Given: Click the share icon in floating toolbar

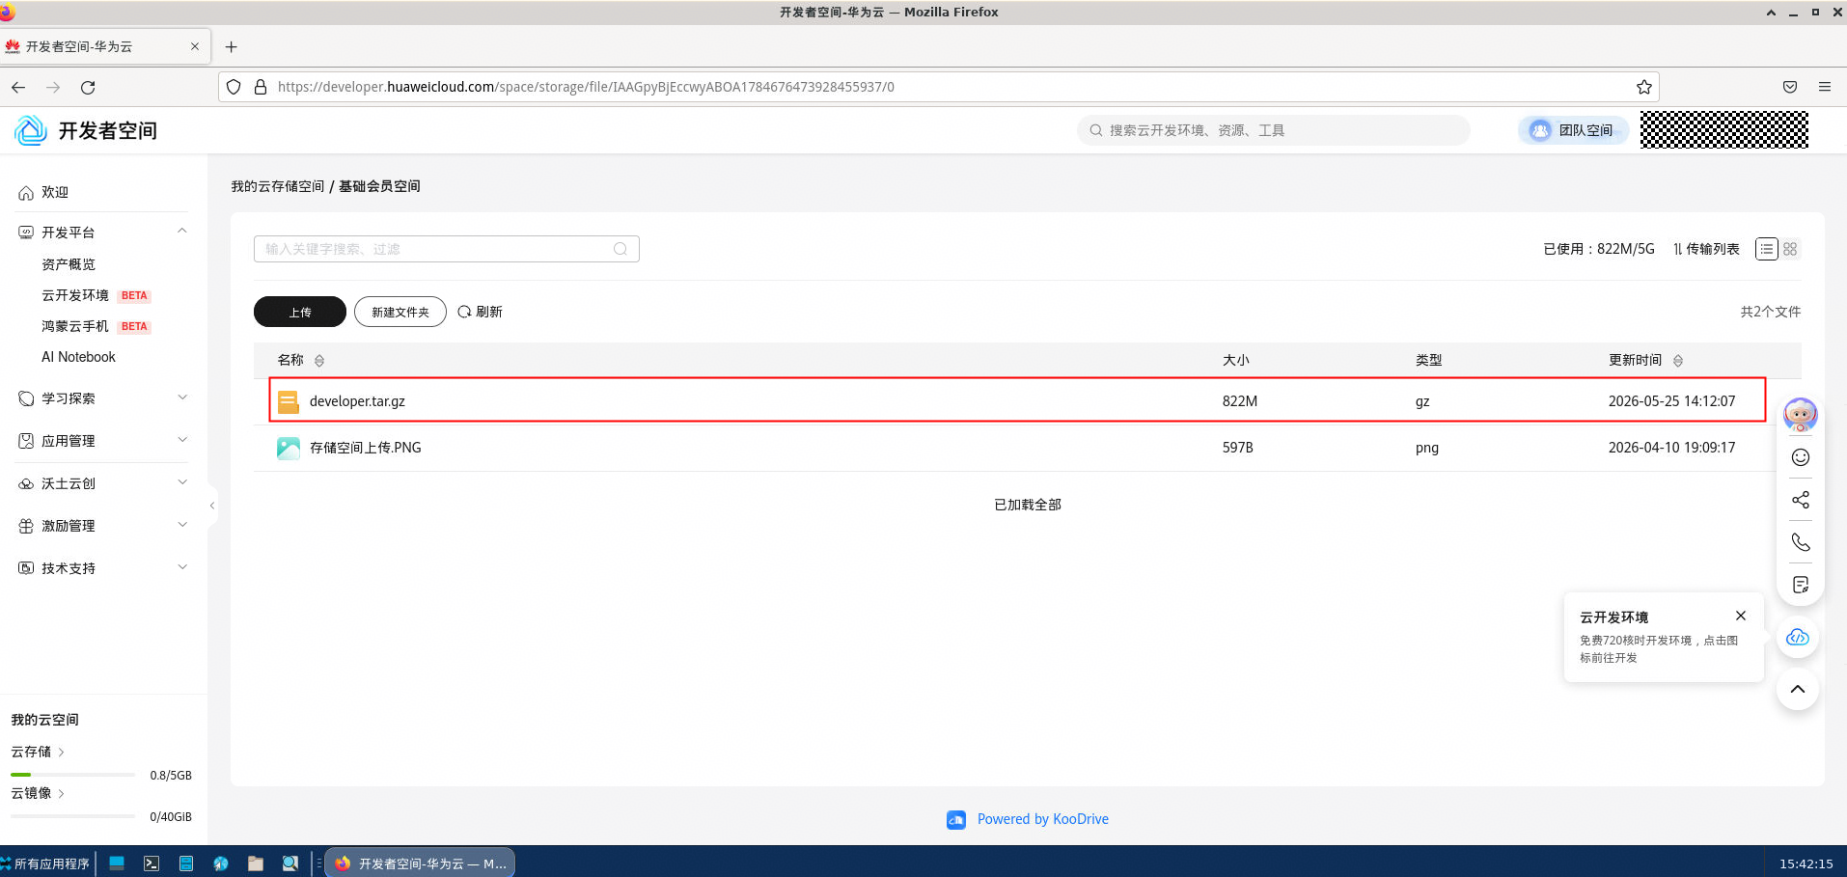Looking at the screenshot, I should (x=1800, y=500).
